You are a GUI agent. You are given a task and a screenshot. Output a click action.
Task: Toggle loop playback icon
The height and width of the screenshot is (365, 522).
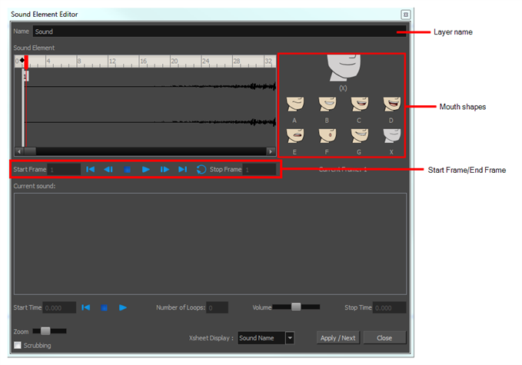(x=201, y=169)
